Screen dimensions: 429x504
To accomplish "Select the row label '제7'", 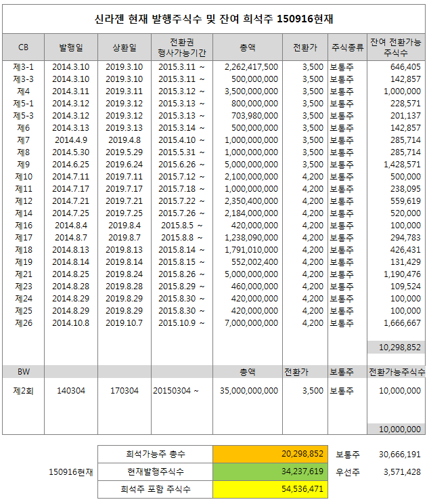I will [x=24, y=140].
